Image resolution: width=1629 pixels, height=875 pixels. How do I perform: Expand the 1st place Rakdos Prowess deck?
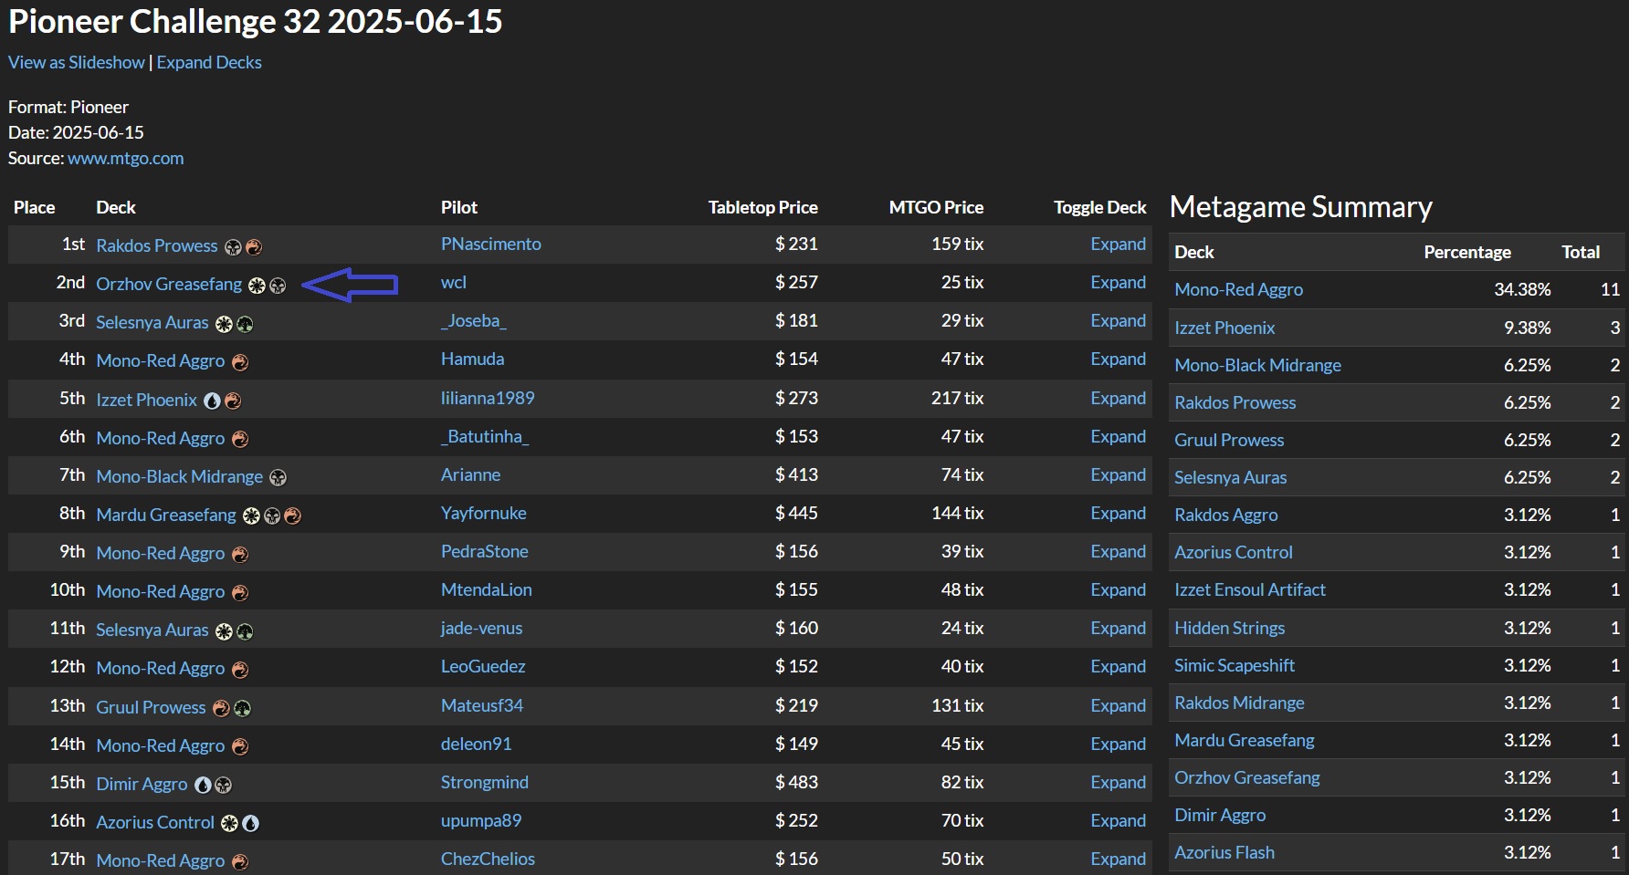(1118, 244)
